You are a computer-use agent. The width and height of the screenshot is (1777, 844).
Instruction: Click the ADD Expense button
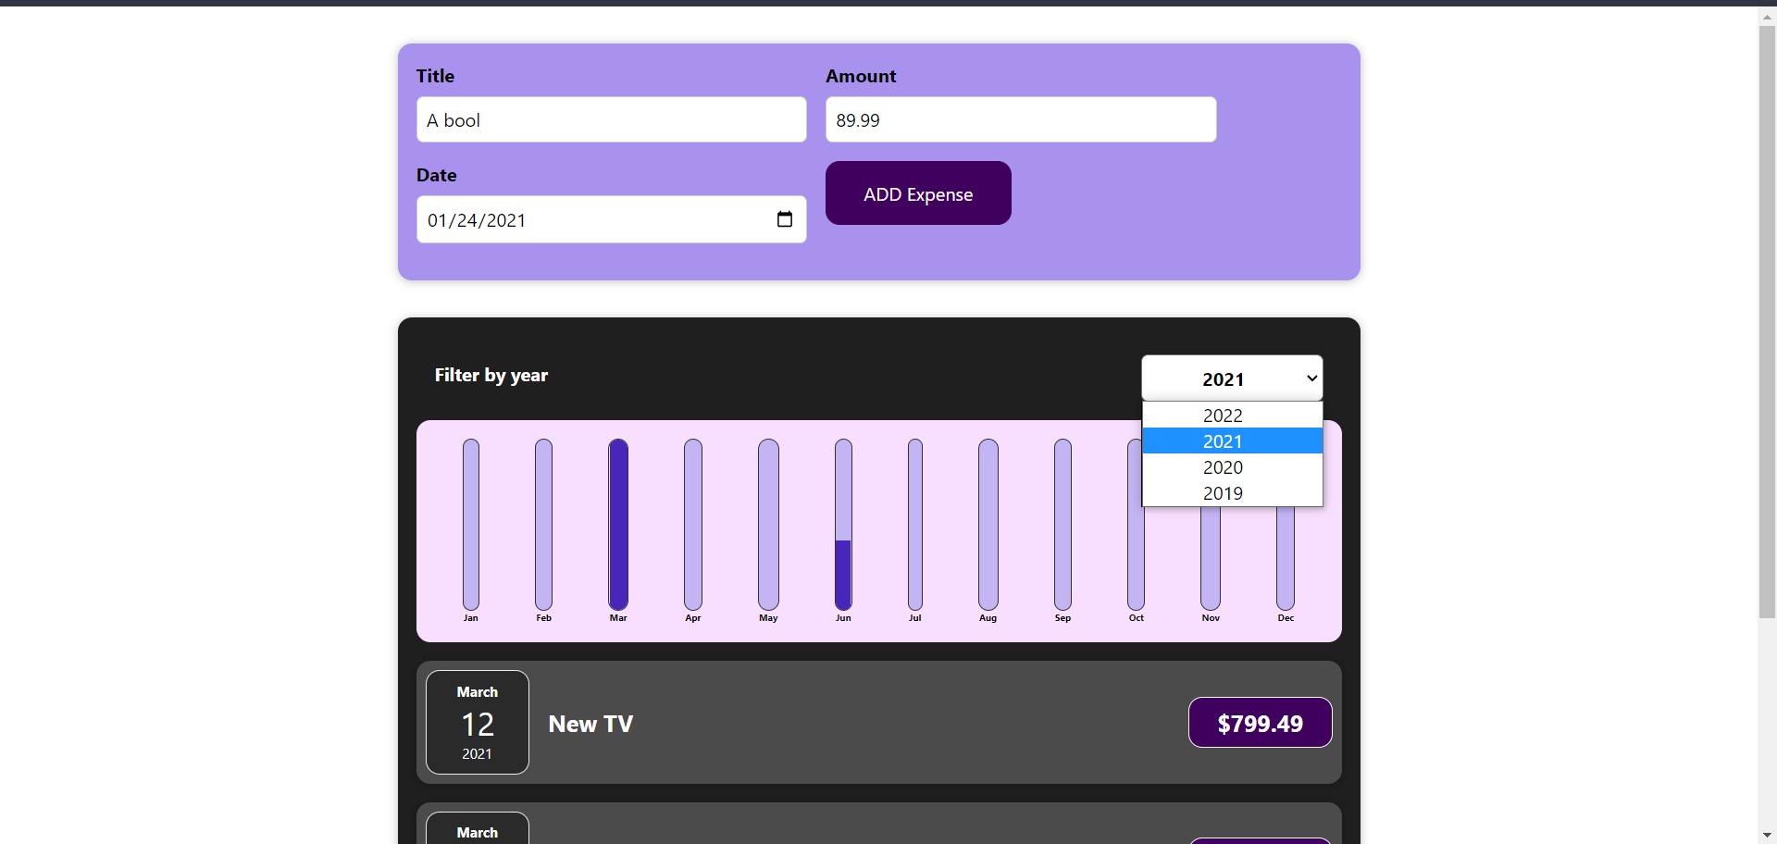pyautogui.click(x=917, y=192)
